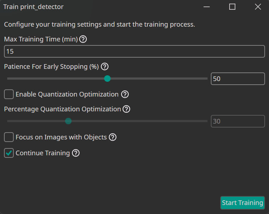
Task: Focus the Max Training Time input field
Action: click(134, 52)
